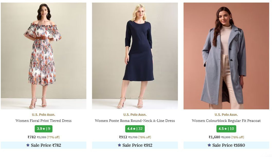The width and height of the screenshot is (272, 157).
Task: Click U.S. Polo Assn. brand above peacoat
Action: click(226, 115)
